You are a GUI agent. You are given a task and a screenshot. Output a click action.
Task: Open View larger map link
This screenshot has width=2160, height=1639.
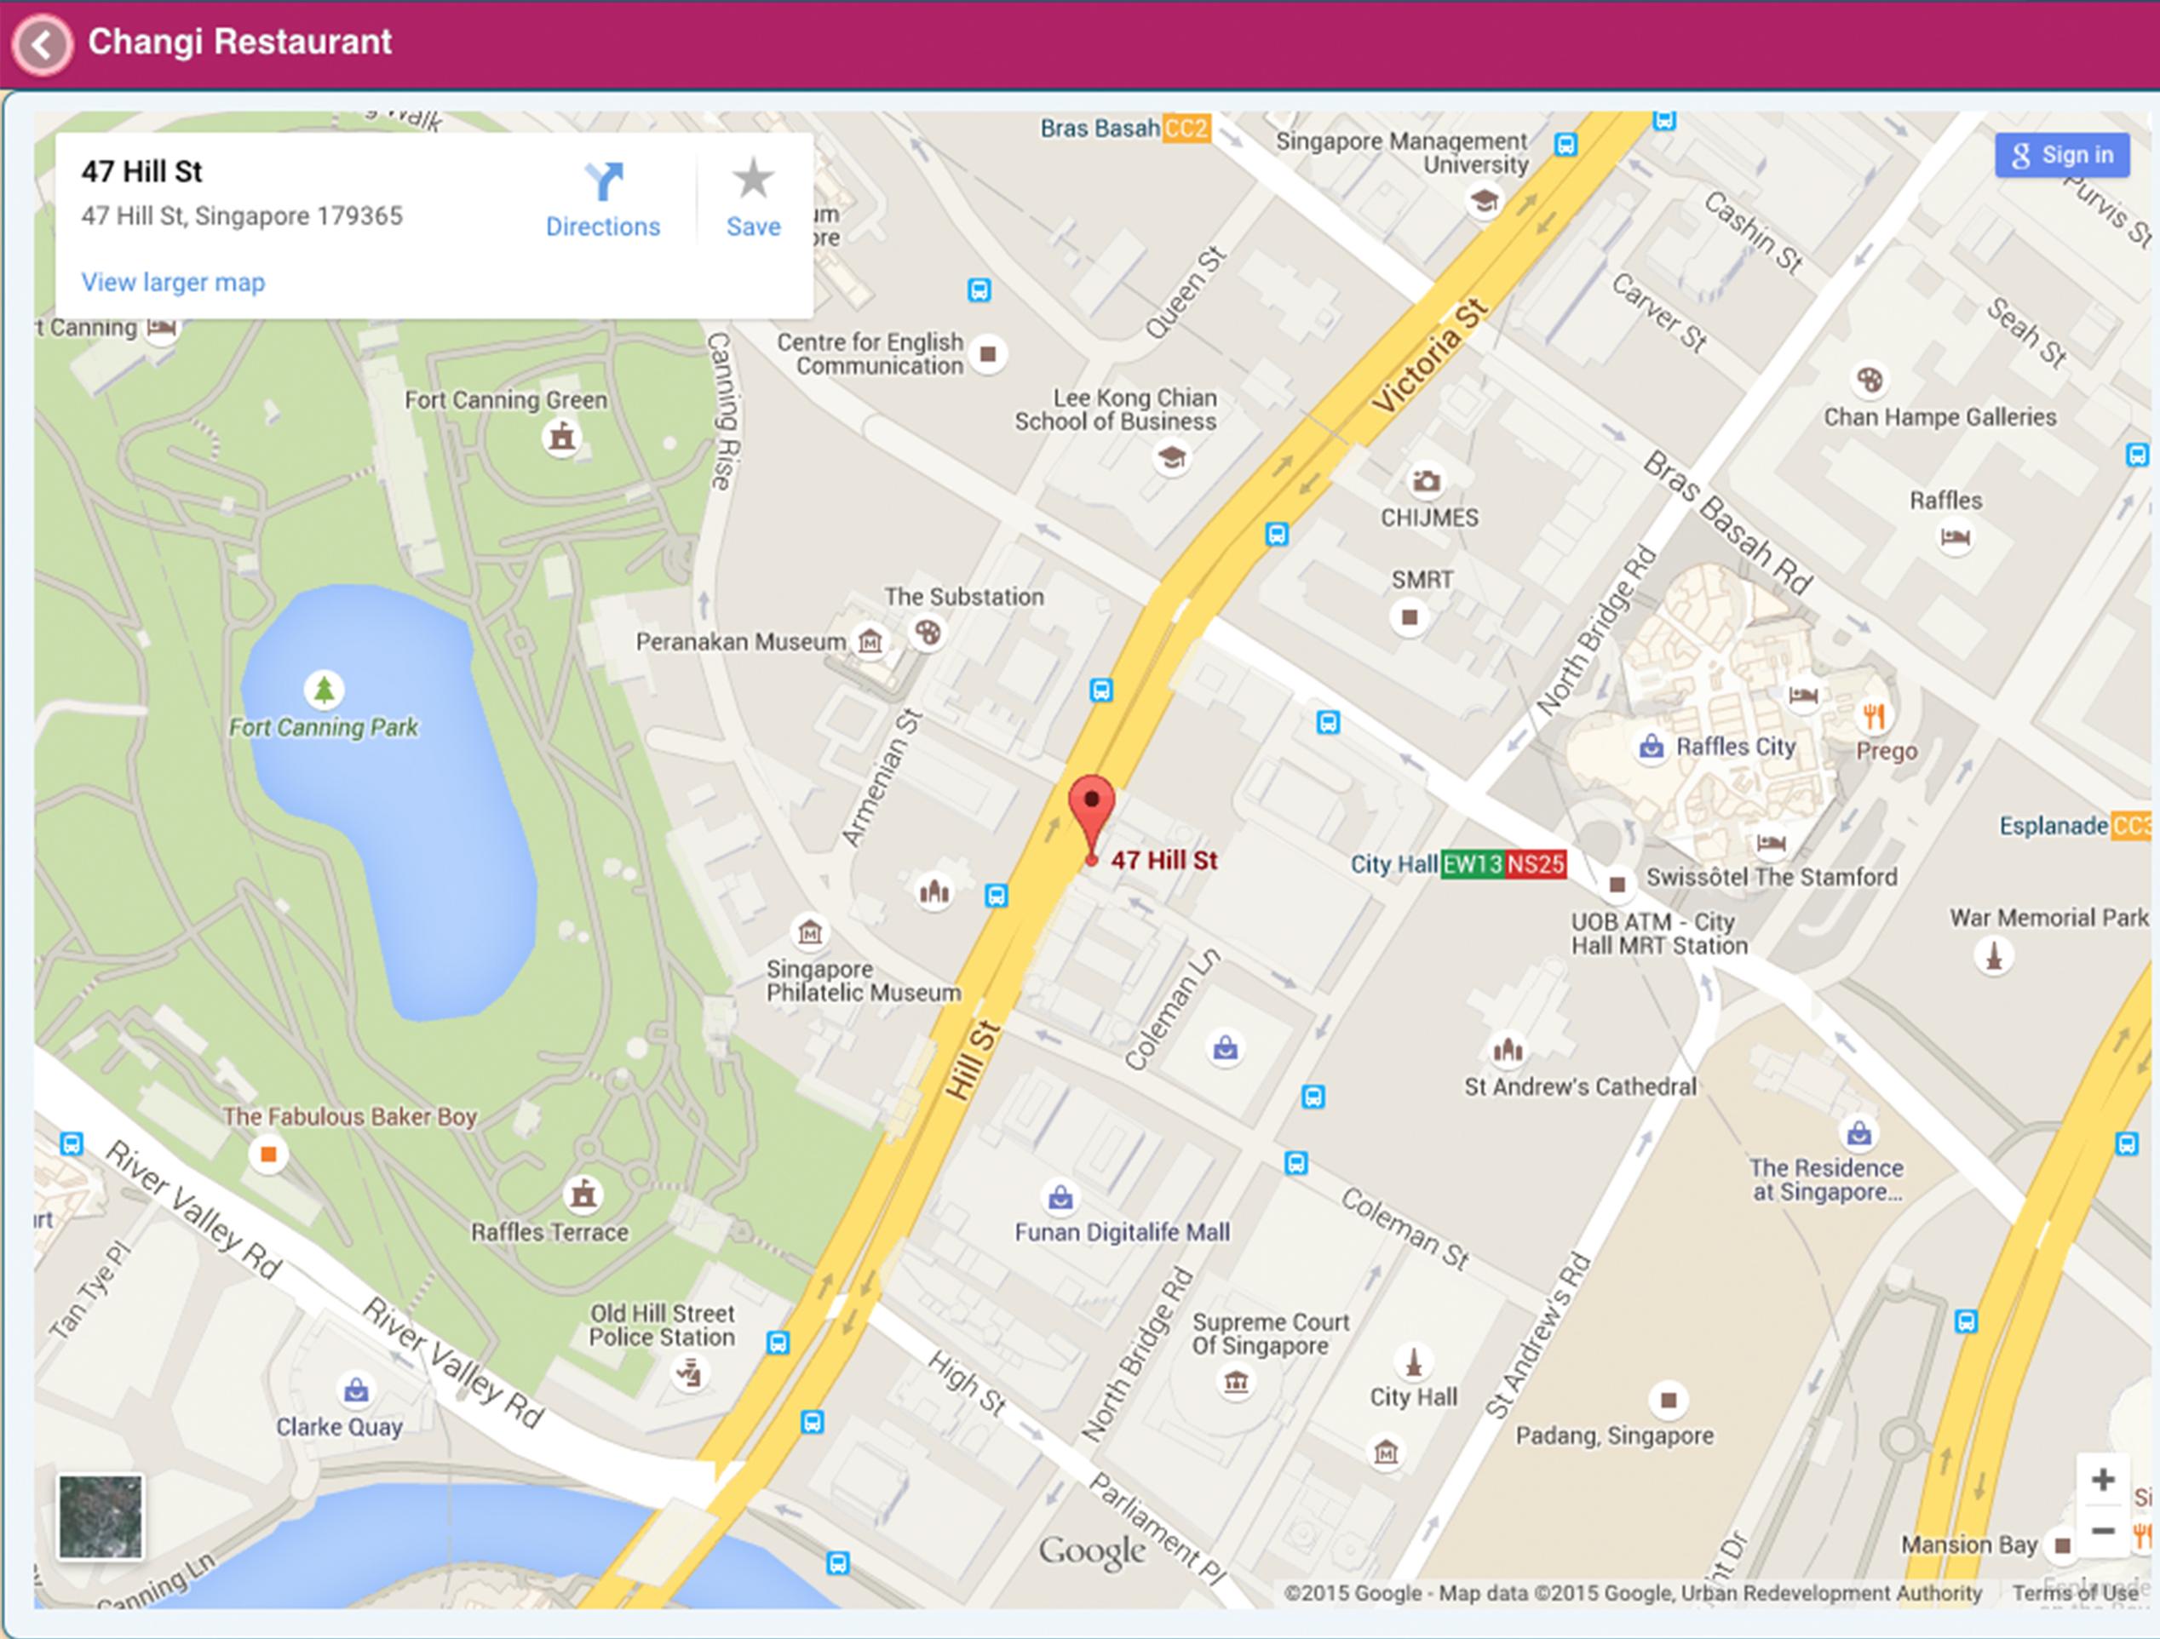click(x=173, y=282)
